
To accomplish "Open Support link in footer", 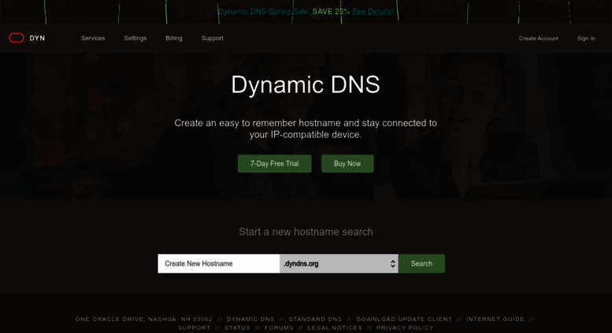I will coord(194,327).
